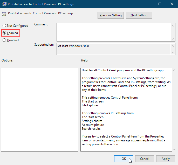Click Help pane scroll up arrow
The height and width of the screenshot is (165, 178).
[x=174, y=70]
